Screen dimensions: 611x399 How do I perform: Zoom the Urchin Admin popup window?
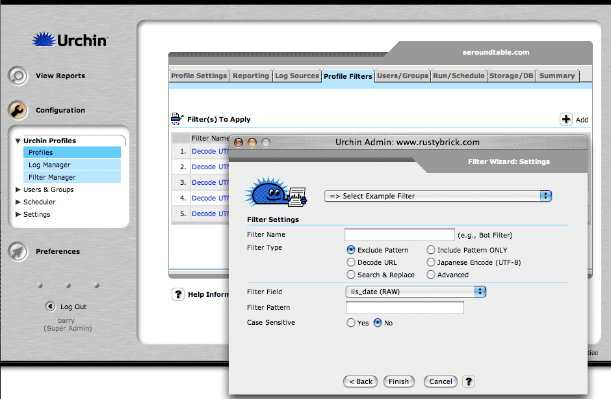click(266, 143)
